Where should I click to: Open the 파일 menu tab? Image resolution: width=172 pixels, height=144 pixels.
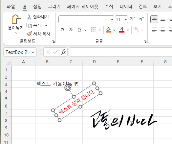pos(11,7)
